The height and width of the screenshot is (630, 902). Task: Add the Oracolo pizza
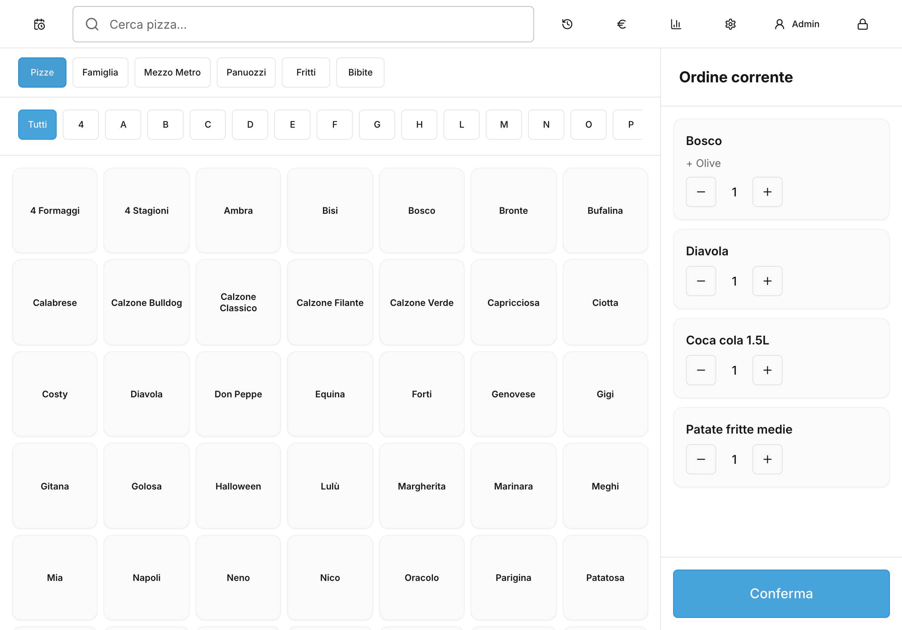422,578
